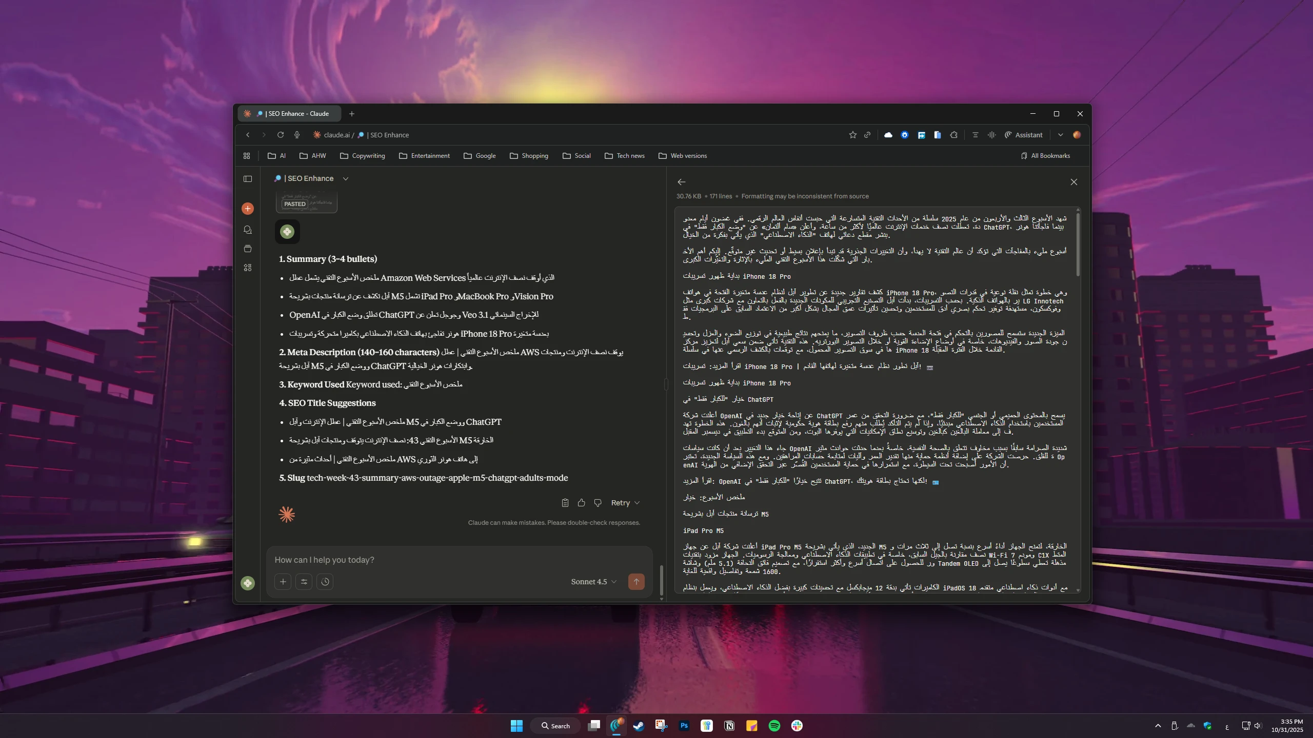Give a thumbs down to the response
1313x738 pixels.
[x=598, y=503]
